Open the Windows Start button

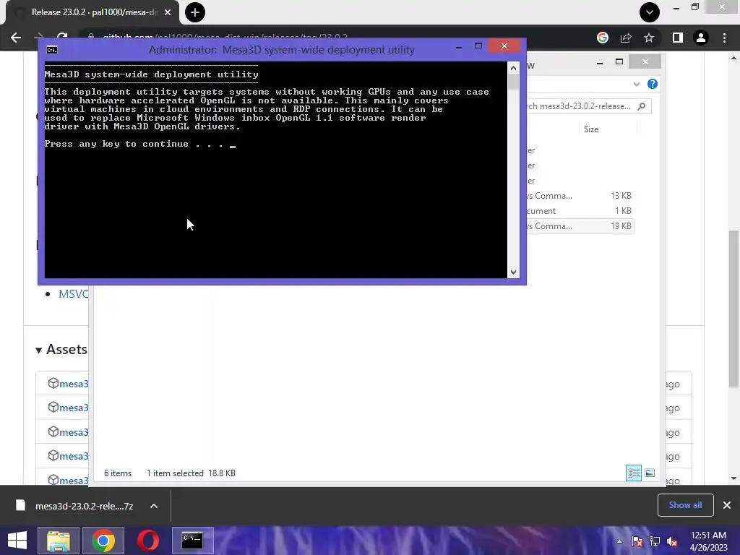tap(17, 541)
